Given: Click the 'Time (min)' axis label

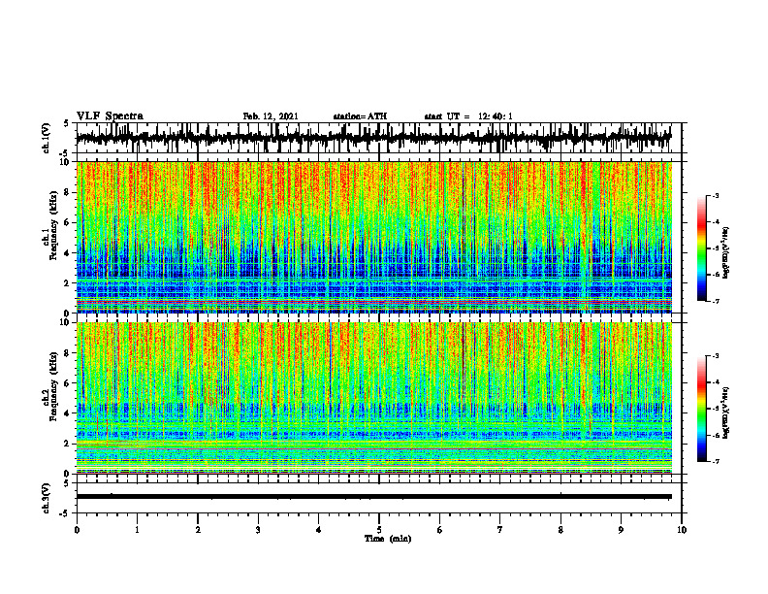Looking at the screenshot, I should pos(388,539).
